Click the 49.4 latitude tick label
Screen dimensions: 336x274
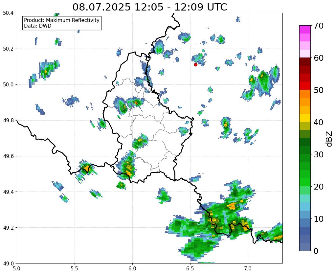click(8, 192)
